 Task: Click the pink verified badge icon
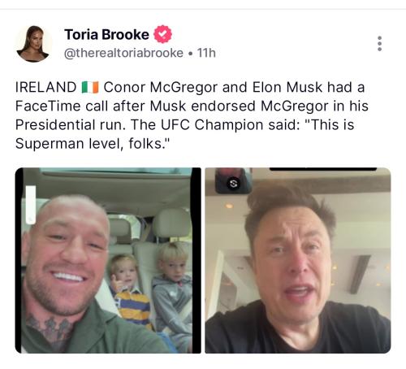[162, 34]
